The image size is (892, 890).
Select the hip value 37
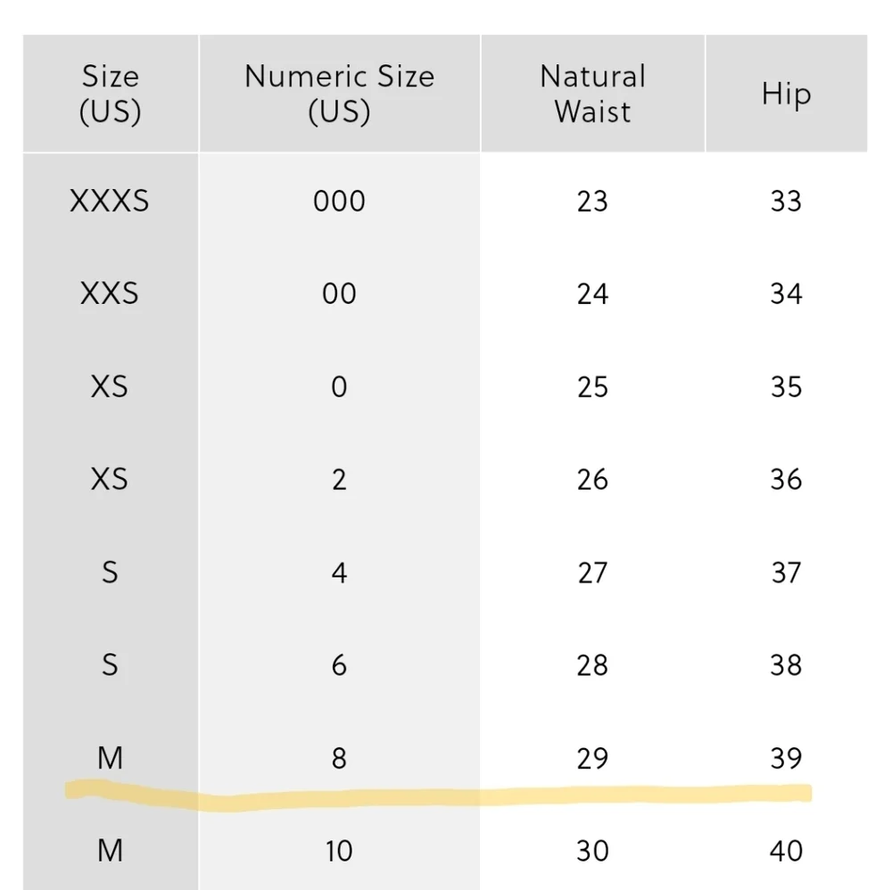786,573
